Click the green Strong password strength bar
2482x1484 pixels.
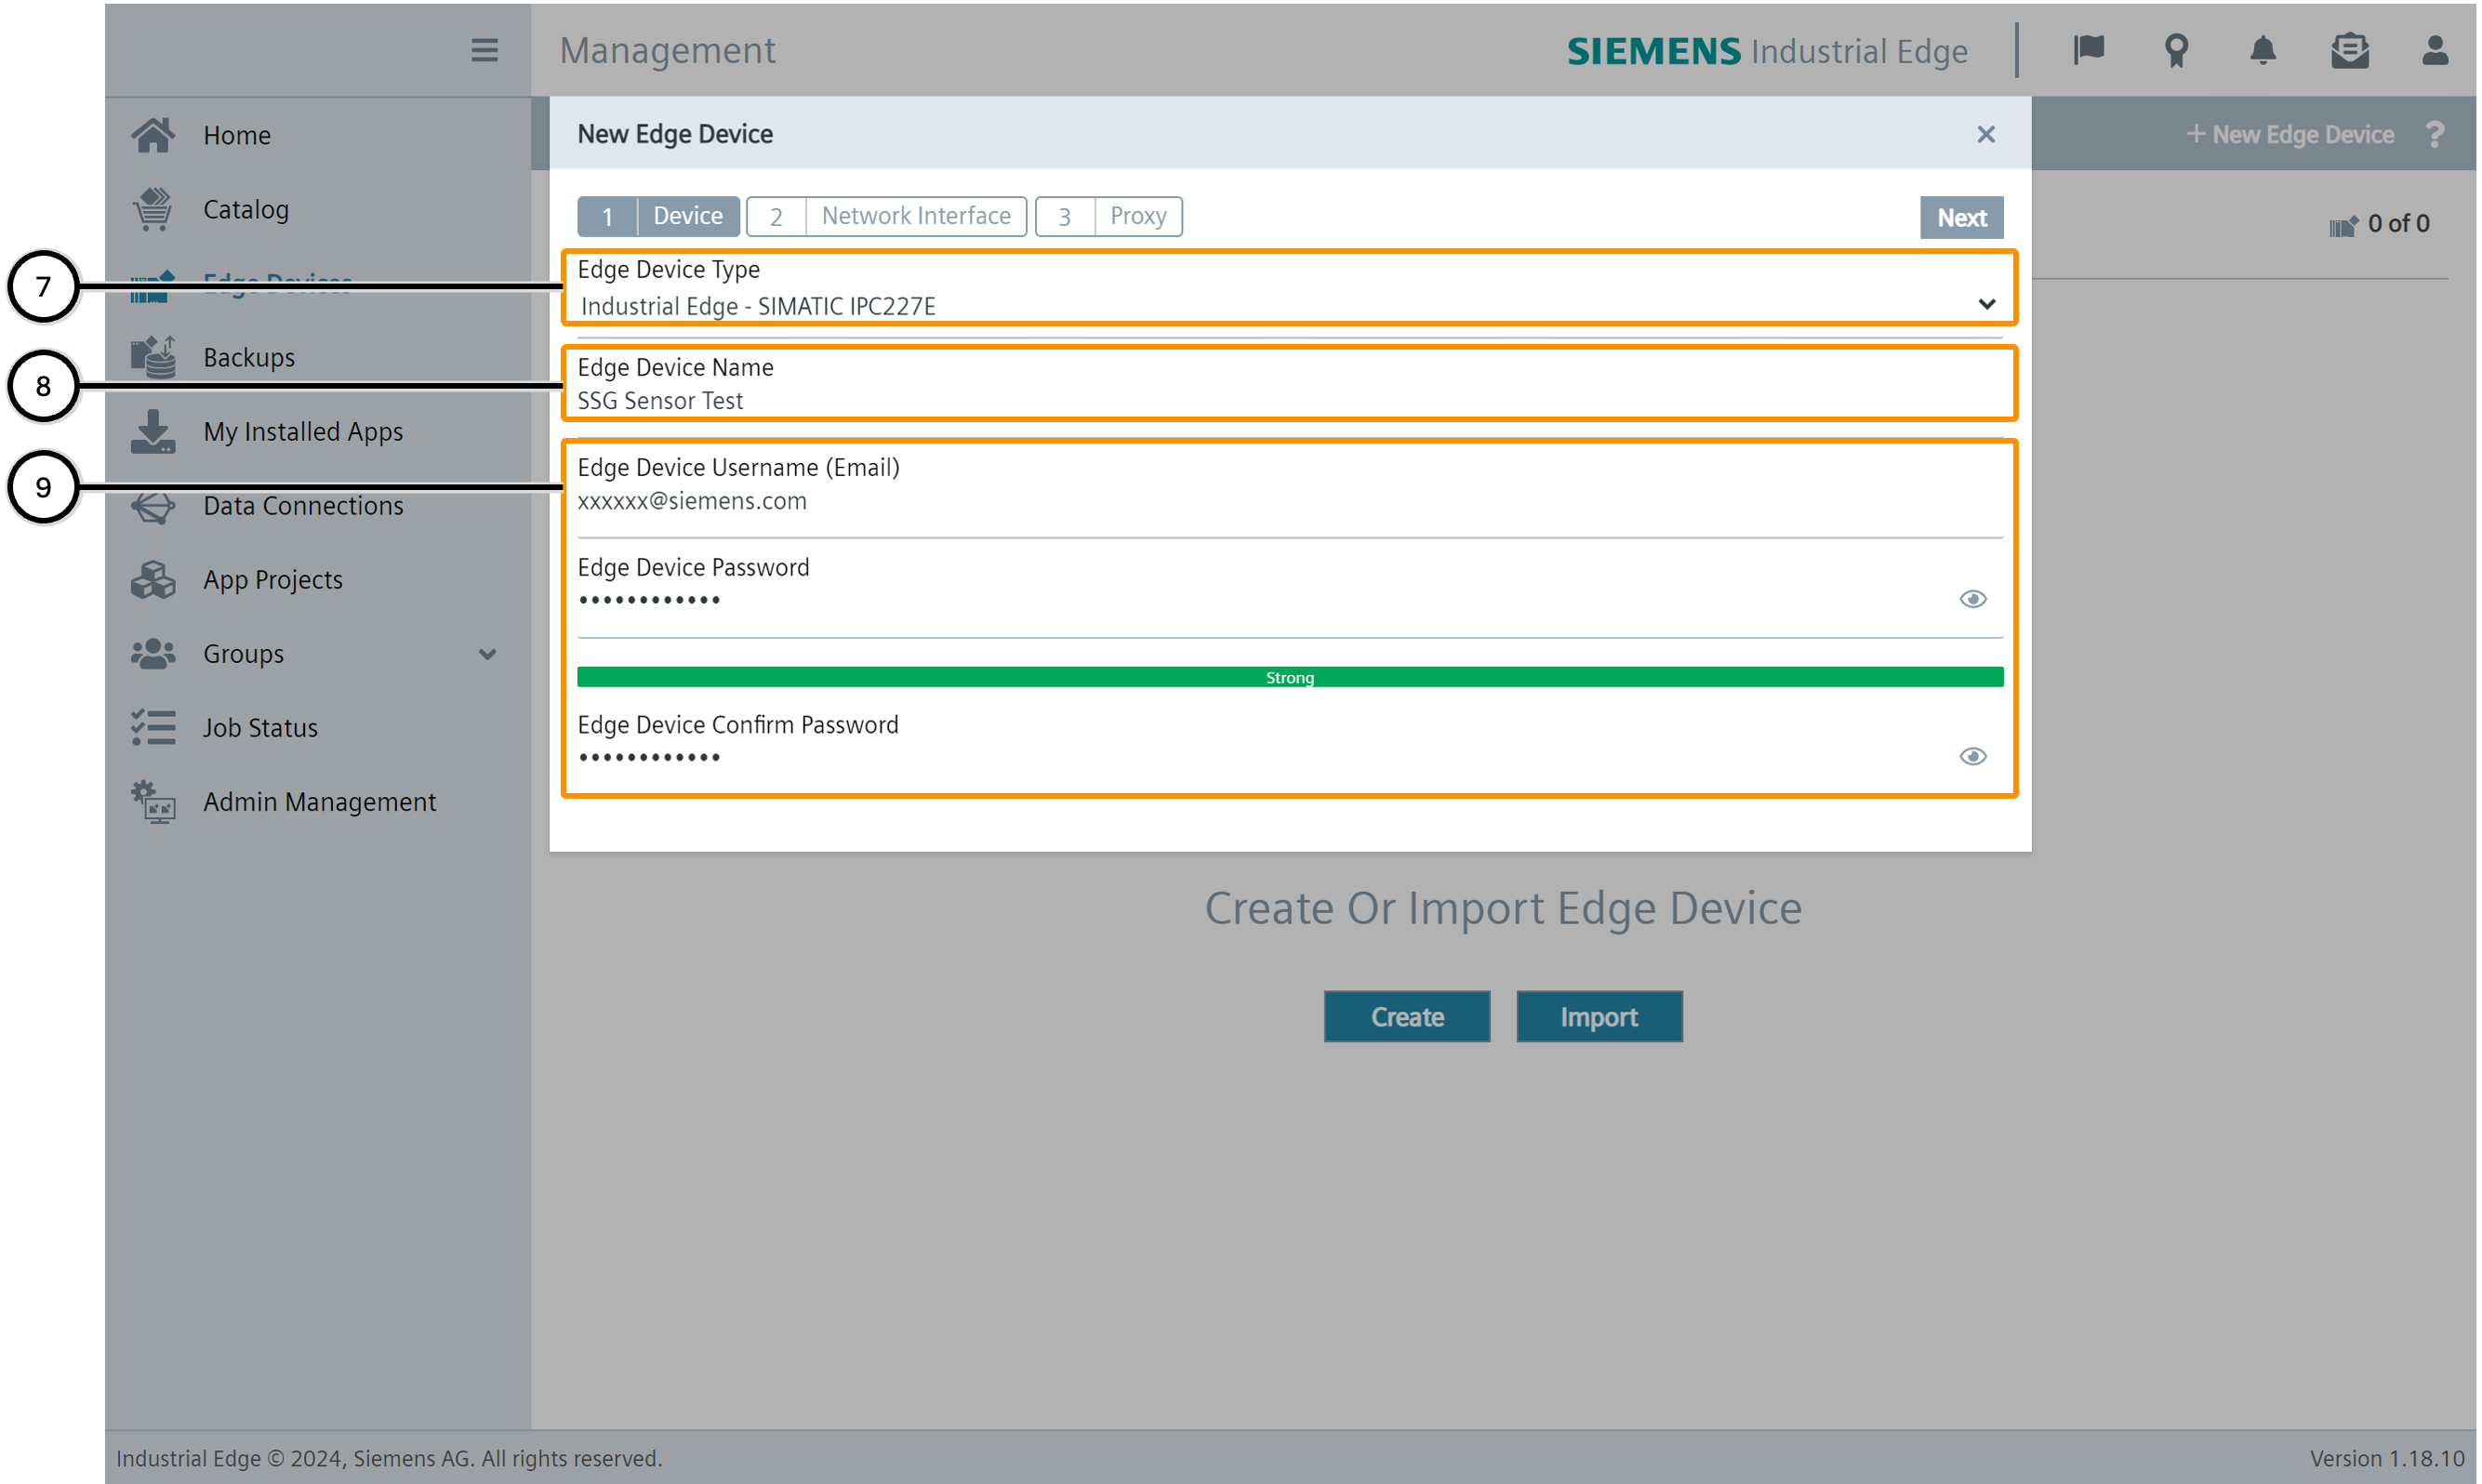[1289, 677]
